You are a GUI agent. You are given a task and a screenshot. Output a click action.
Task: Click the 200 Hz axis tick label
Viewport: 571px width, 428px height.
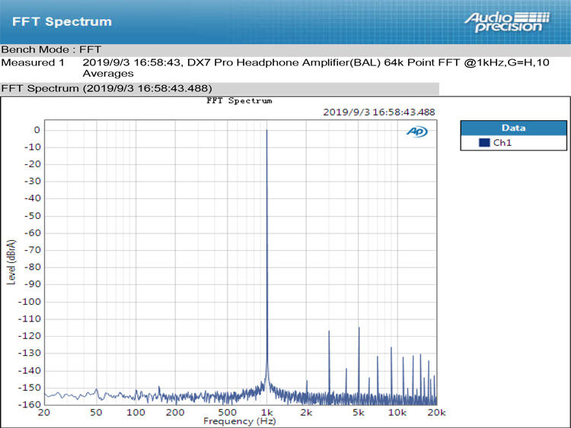(x=175, y=412)
